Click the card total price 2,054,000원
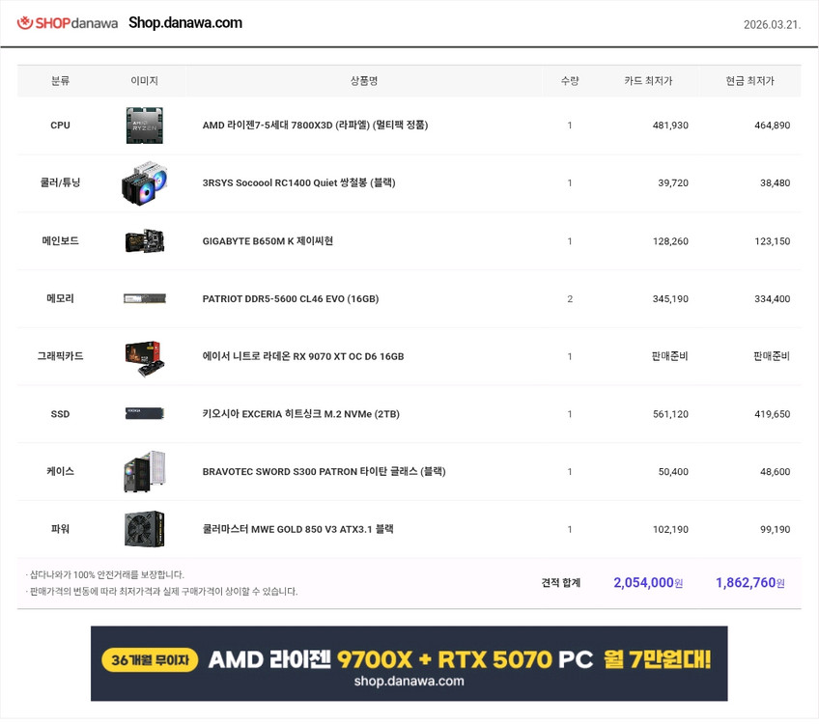 point(645,583)
